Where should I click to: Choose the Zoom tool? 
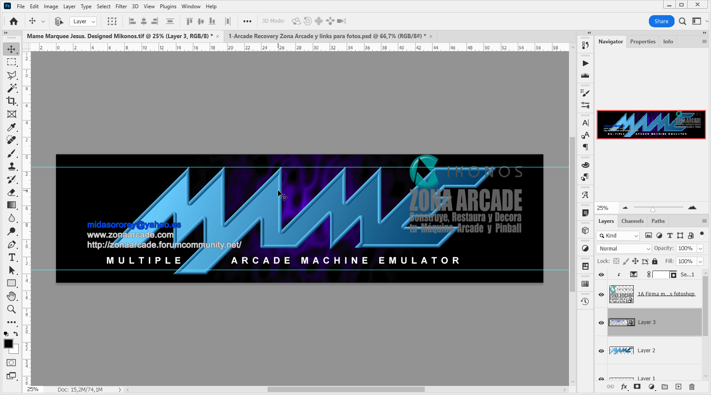click(x=11, y=309)
